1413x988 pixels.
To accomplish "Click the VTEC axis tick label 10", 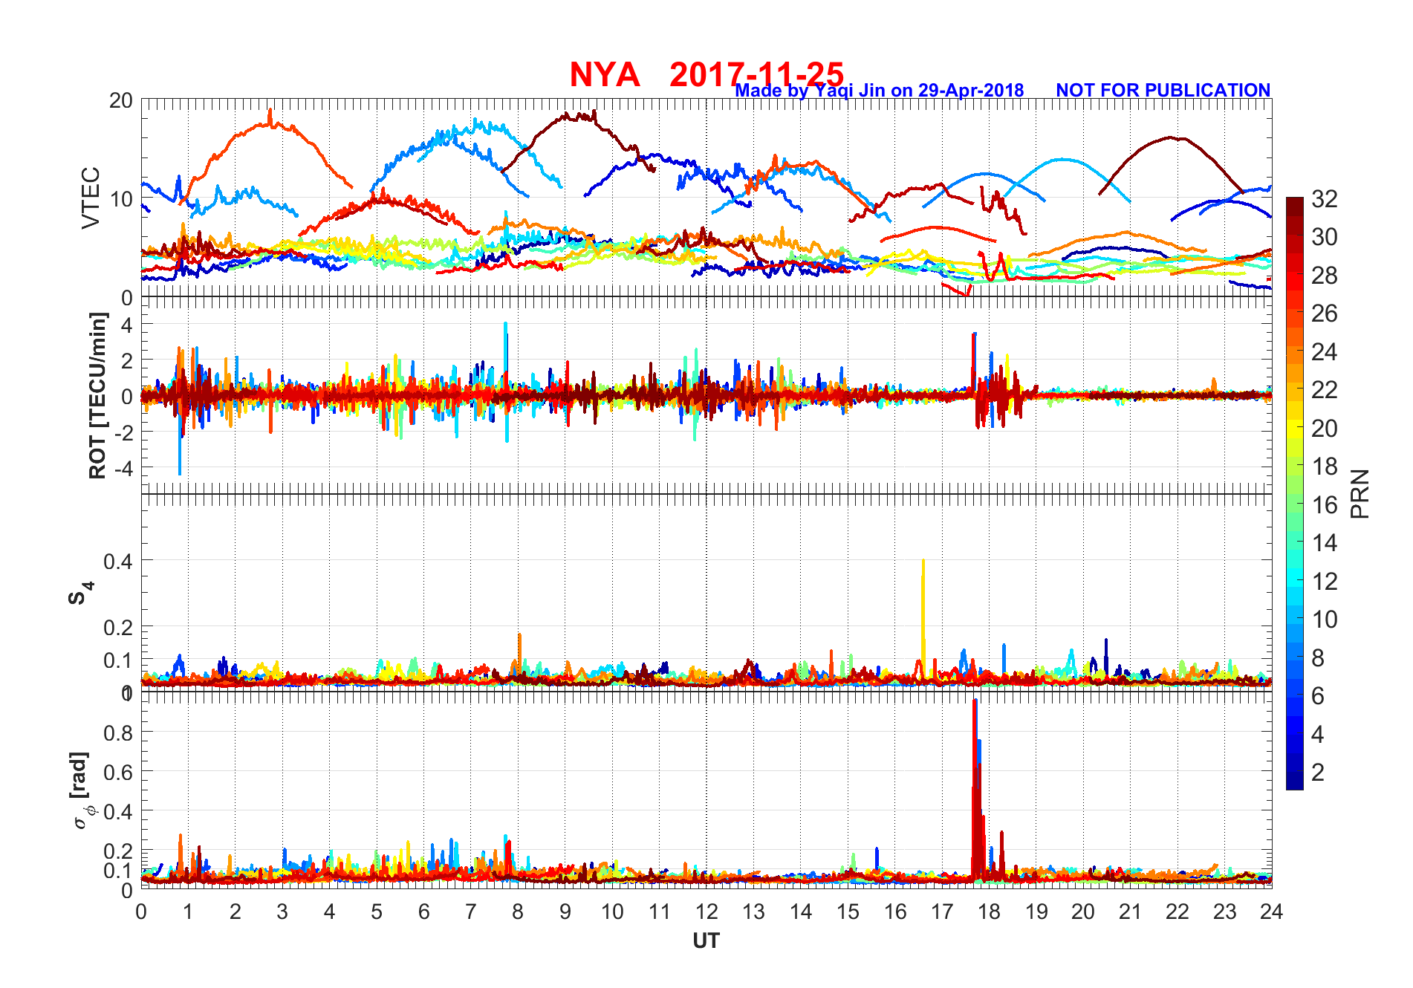I will click(121, 199).
